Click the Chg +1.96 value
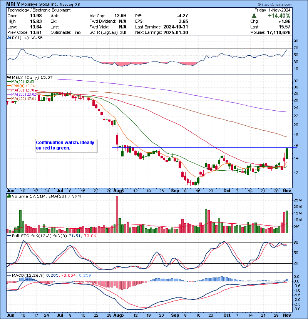The width and height of the screenshot is (308, 319). pyautogui.click(x=285, y=22)
